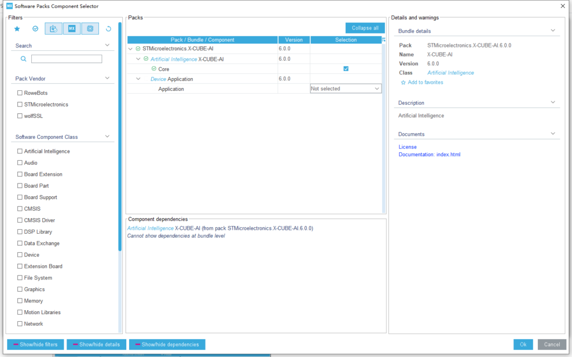Screen dimensions: 572x357
Task: Check the File System class filter
Action: [x=20, y=278]
